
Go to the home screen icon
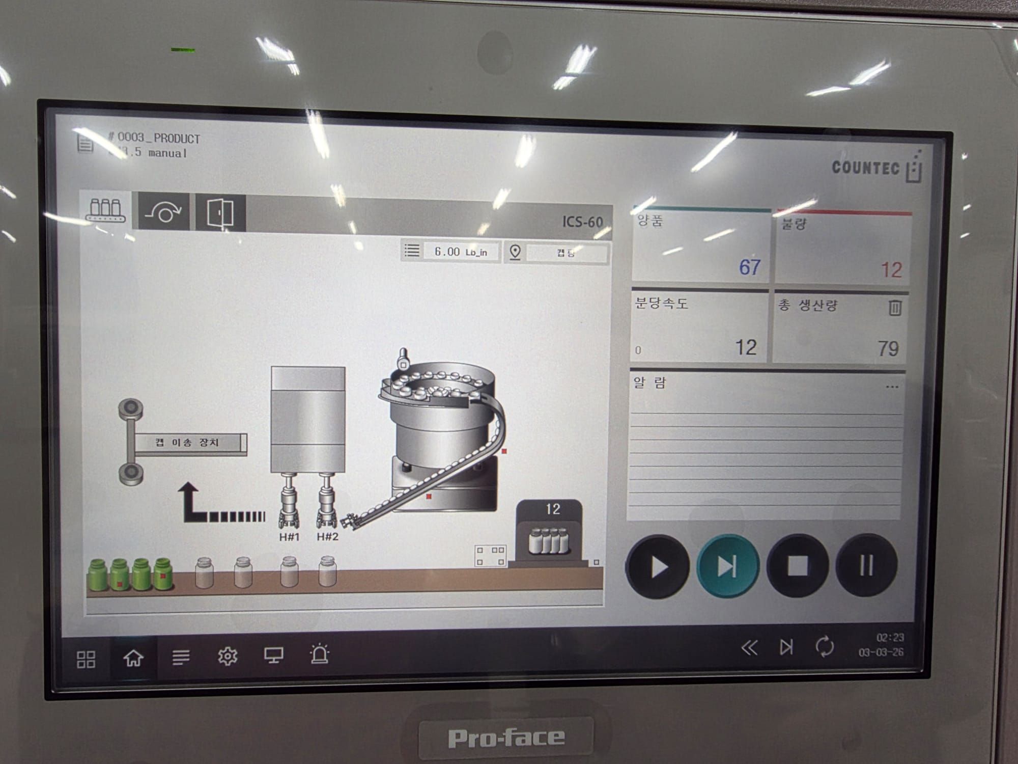pos(133,658)
